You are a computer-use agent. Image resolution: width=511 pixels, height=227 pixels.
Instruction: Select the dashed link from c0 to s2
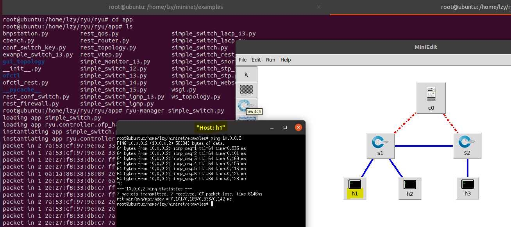[450, 123]
